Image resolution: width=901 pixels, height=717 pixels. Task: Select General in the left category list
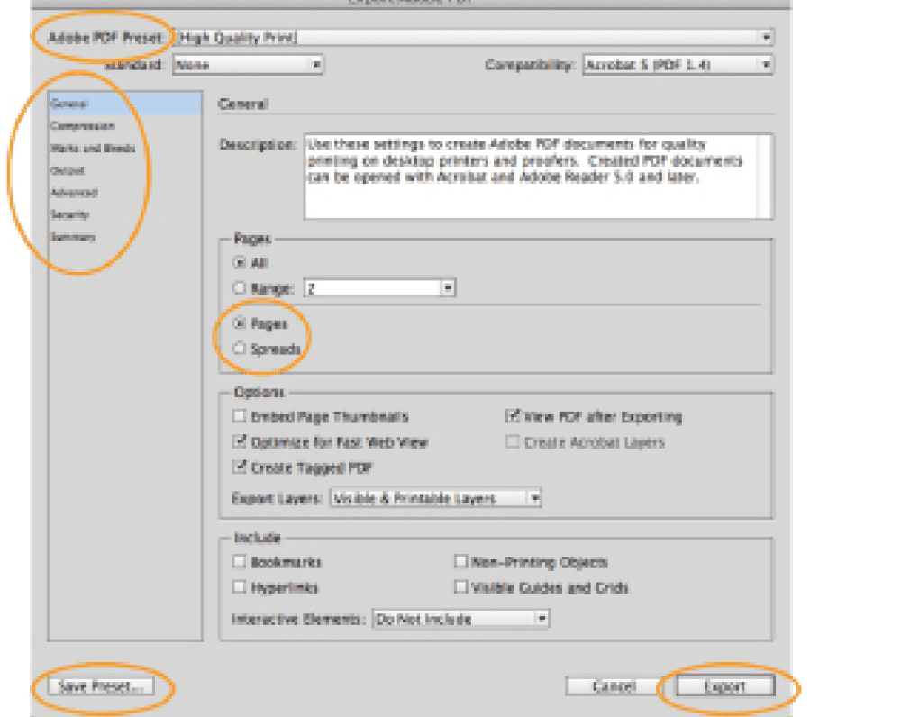tap(125, 104)
